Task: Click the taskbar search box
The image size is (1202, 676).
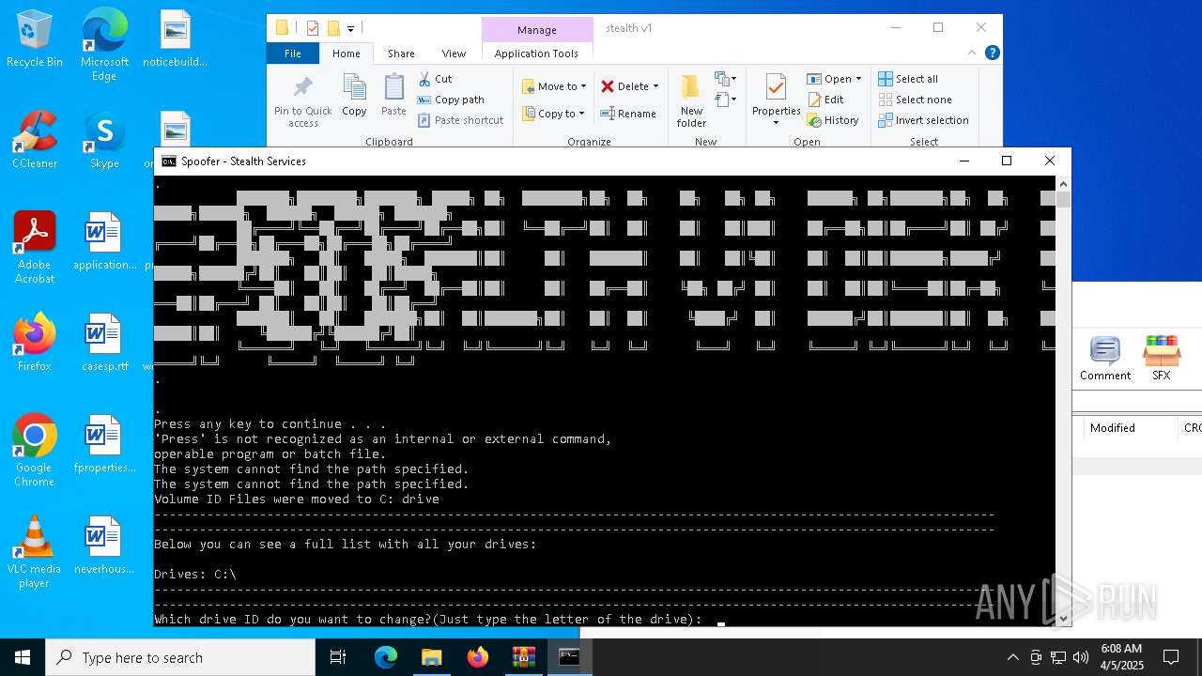Action: tap(180, 657)
